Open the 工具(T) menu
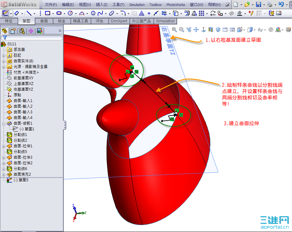Image resolution: width=292 pixels, height=232 pixels. coord(118,5)
